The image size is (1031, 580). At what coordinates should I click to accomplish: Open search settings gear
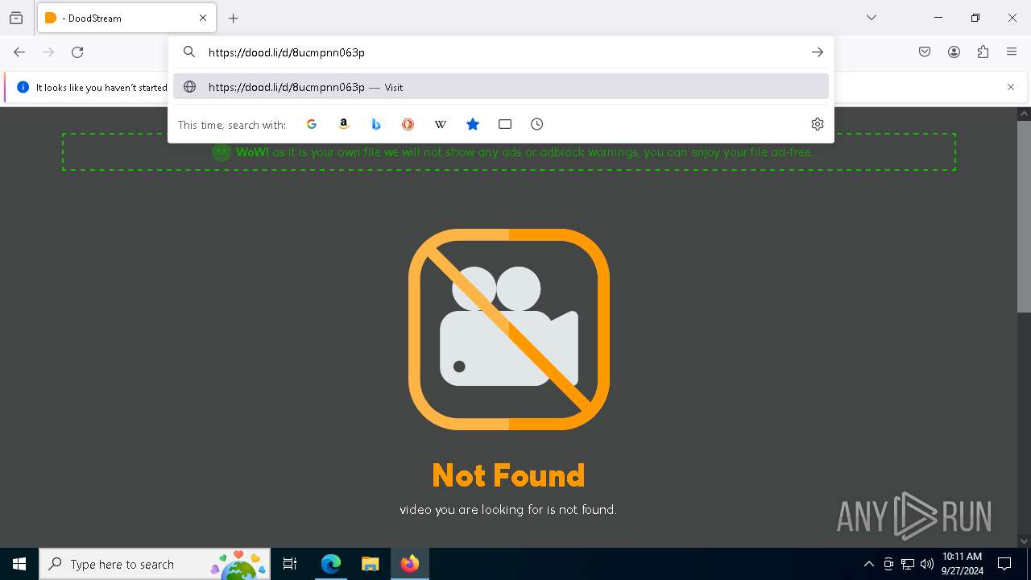point(818,124)
